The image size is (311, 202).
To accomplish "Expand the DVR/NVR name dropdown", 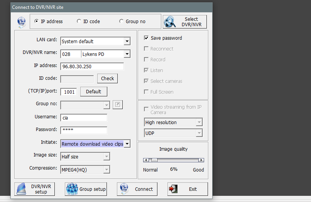I will [x=127, y=54].
